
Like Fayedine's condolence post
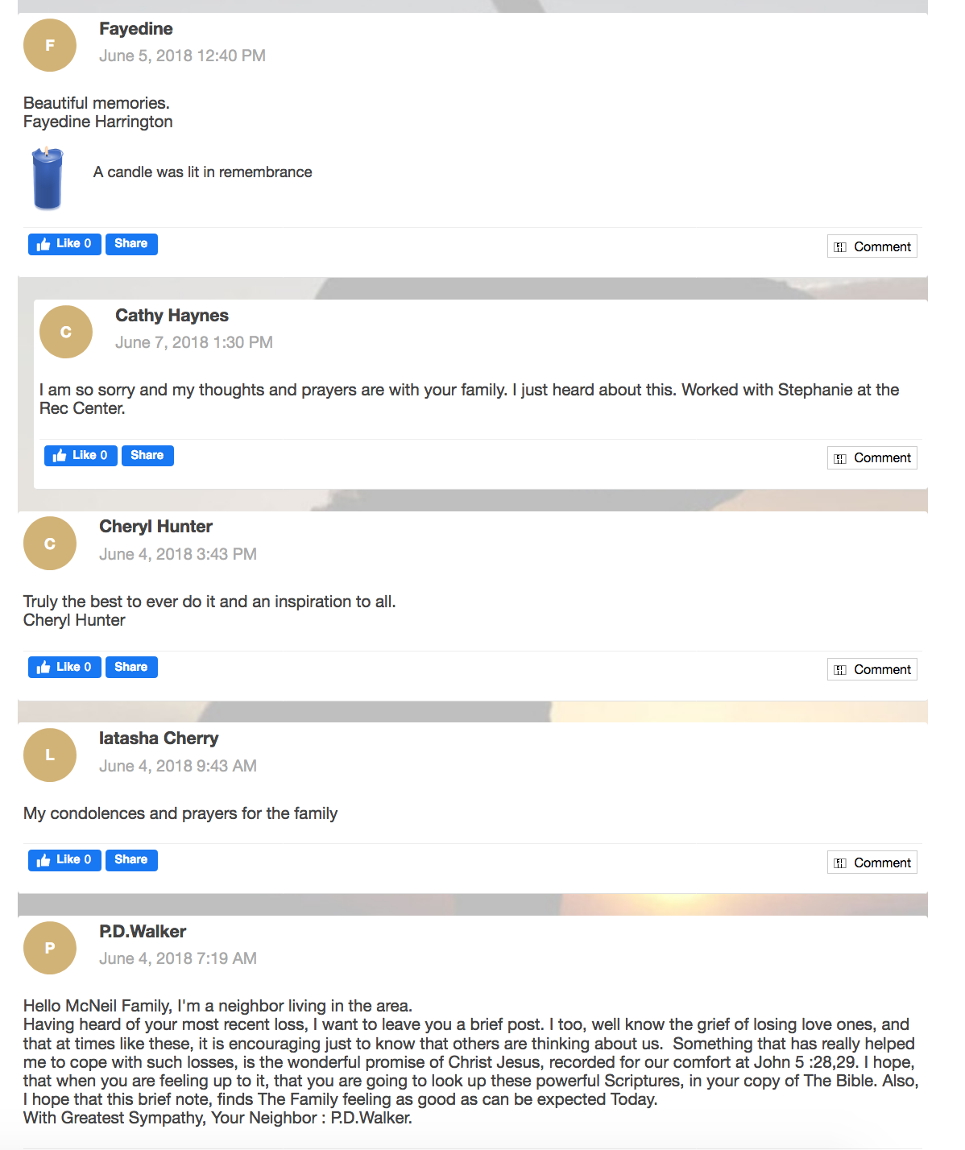(64, 244)
